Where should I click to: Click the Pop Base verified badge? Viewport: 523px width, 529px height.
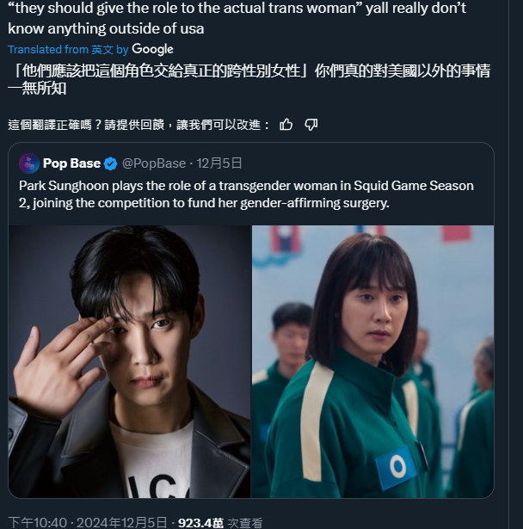click(110, 163)
